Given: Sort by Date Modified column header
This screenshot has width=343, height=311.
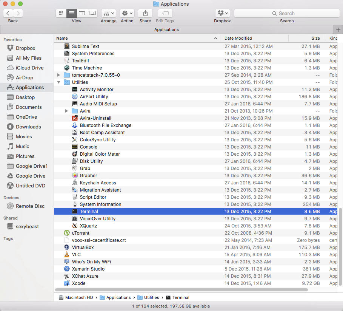Looking at the screenshot, I should tap(254, 38).
